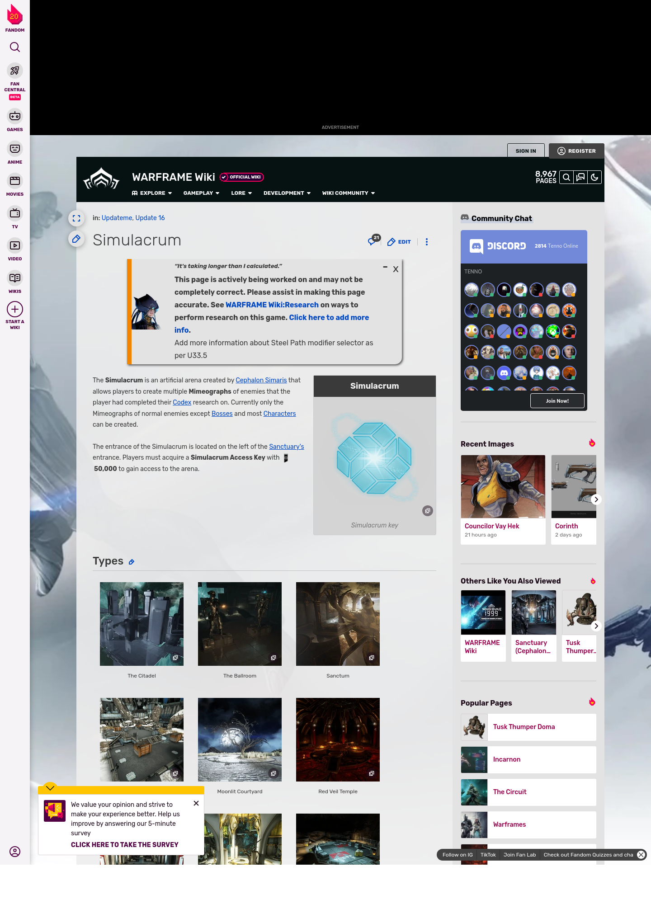
Task: Expand the Wiki Community dropdown
Action: click(349, 193)
